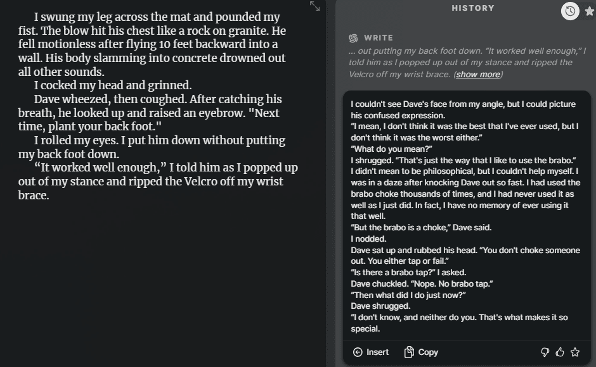Viewport: 596px width, 367px height.
Task: Star the generated result card
Action: (x=575, y=352)
